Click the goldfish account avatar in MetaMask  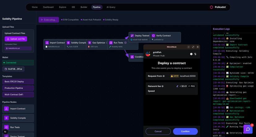click(x=148, y=54)
